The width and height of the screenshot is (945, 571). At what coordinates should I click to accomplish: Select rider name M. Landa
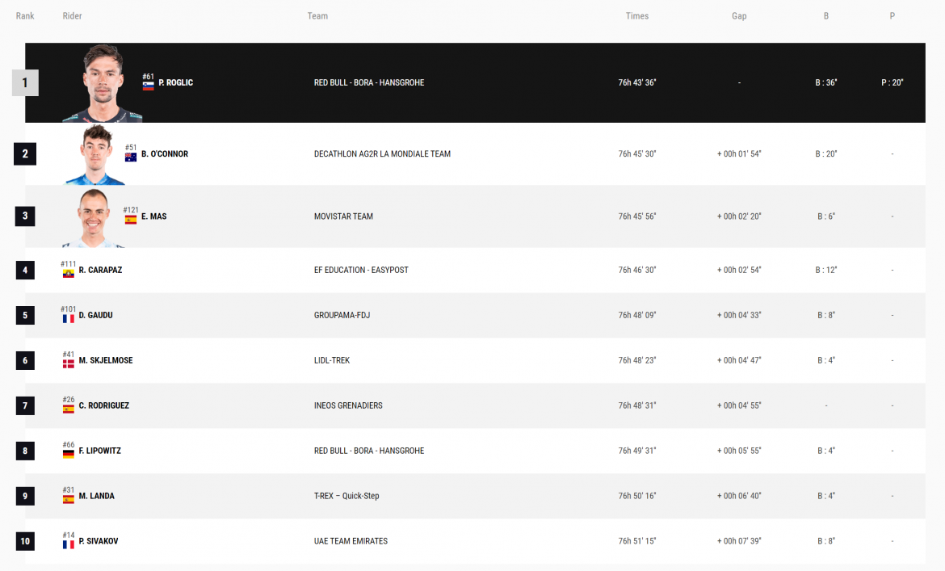[x=96, y=496]
